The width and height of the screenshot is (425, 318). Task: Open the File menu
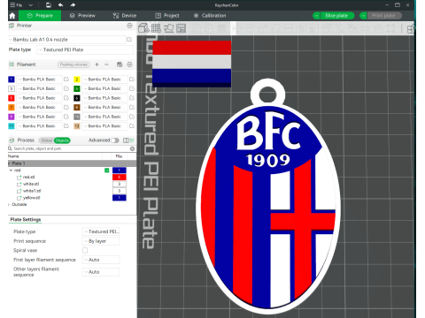coord(17,5)
